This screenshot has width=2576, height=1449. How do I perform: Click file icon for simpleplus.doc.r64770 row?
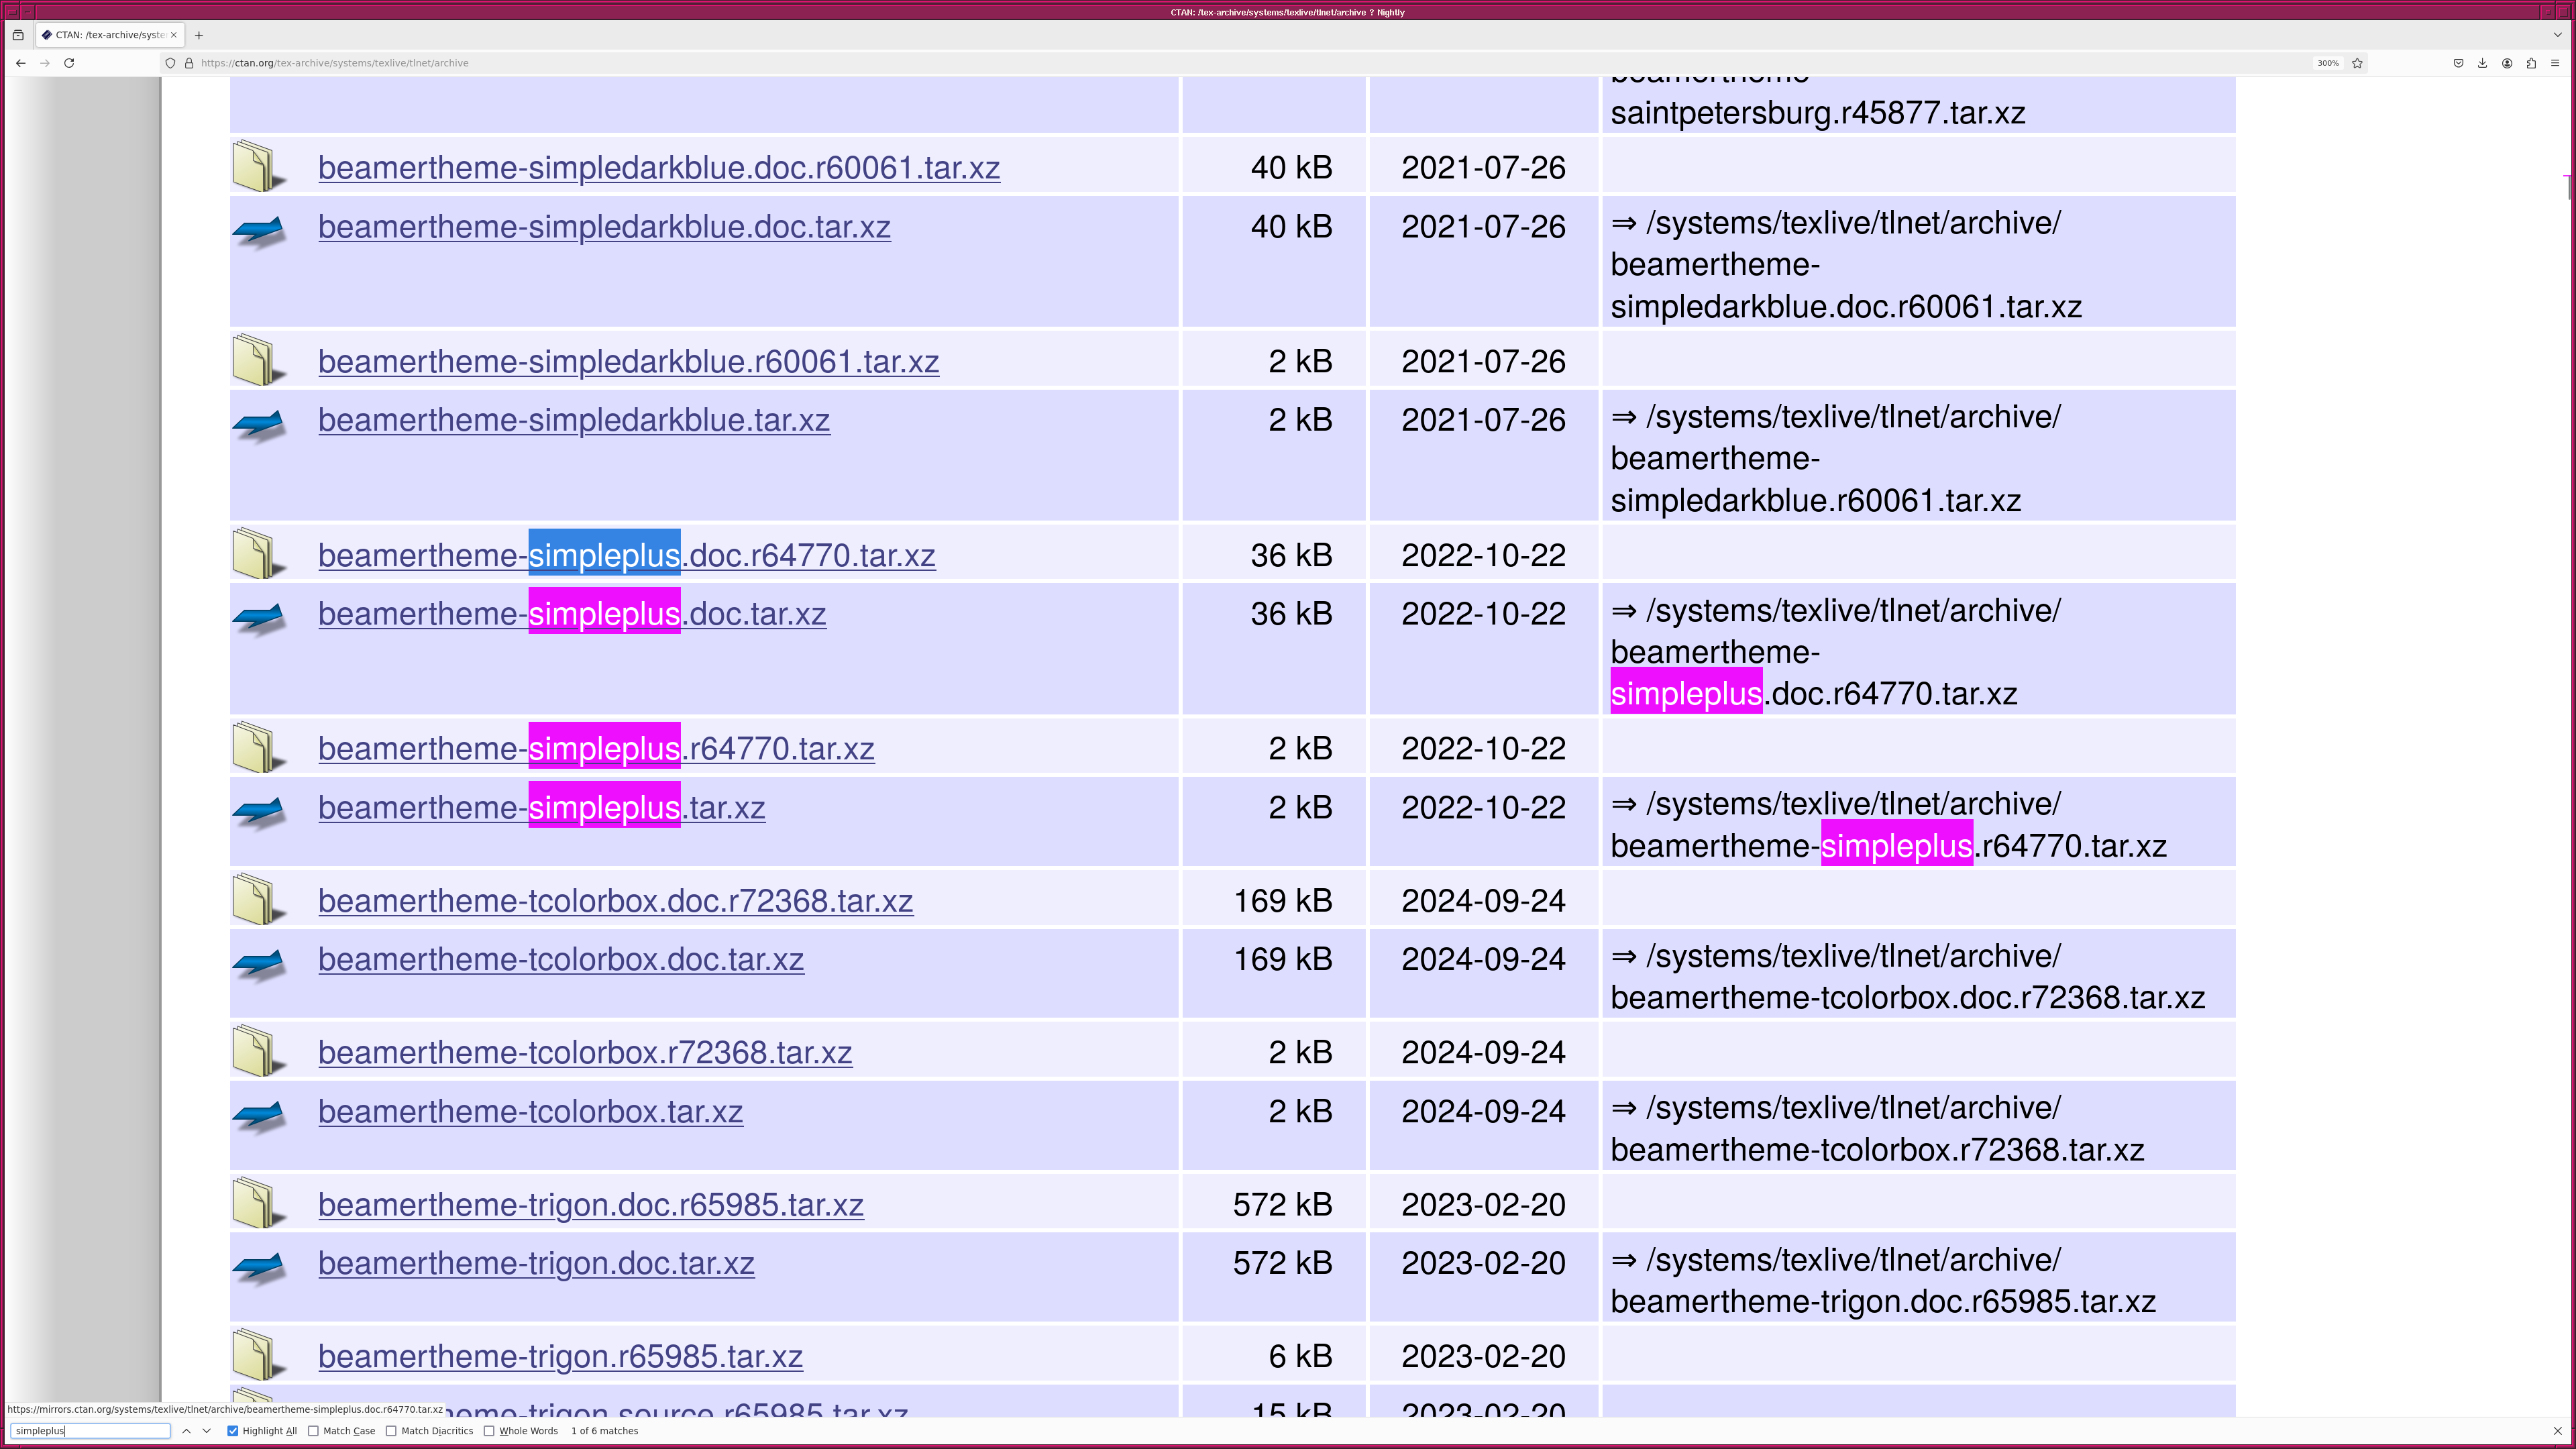point(259,553)
